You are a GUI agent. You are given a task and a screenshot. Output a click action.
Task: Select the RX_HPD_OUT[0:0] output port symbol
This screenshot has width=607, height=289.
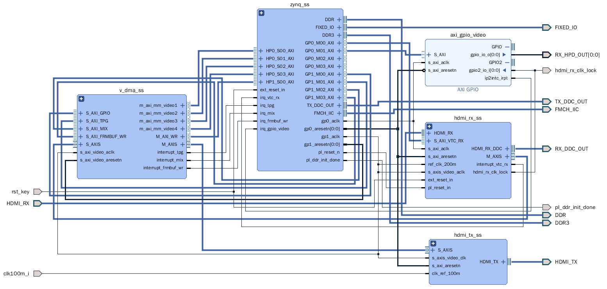pyautogui.click(x=546, y=55)
